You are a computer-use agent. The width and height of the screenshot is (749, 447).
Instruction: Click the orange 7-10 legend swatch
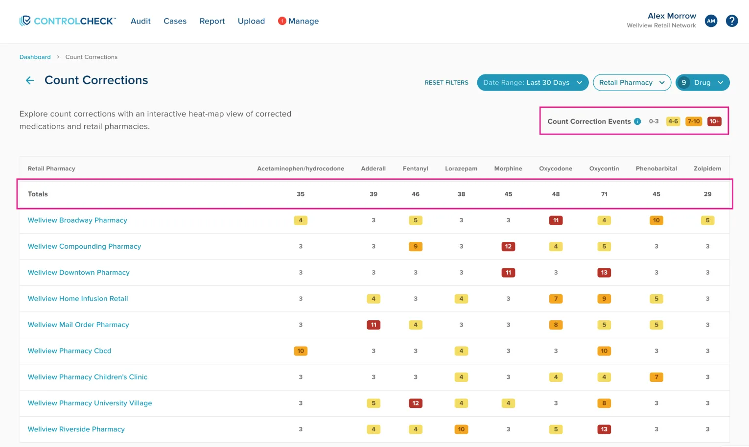(694, 121)
